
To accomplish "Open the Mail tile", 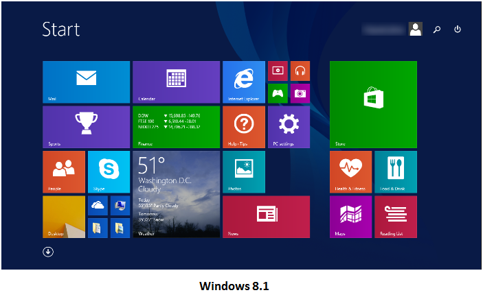I will click(87, 82).
